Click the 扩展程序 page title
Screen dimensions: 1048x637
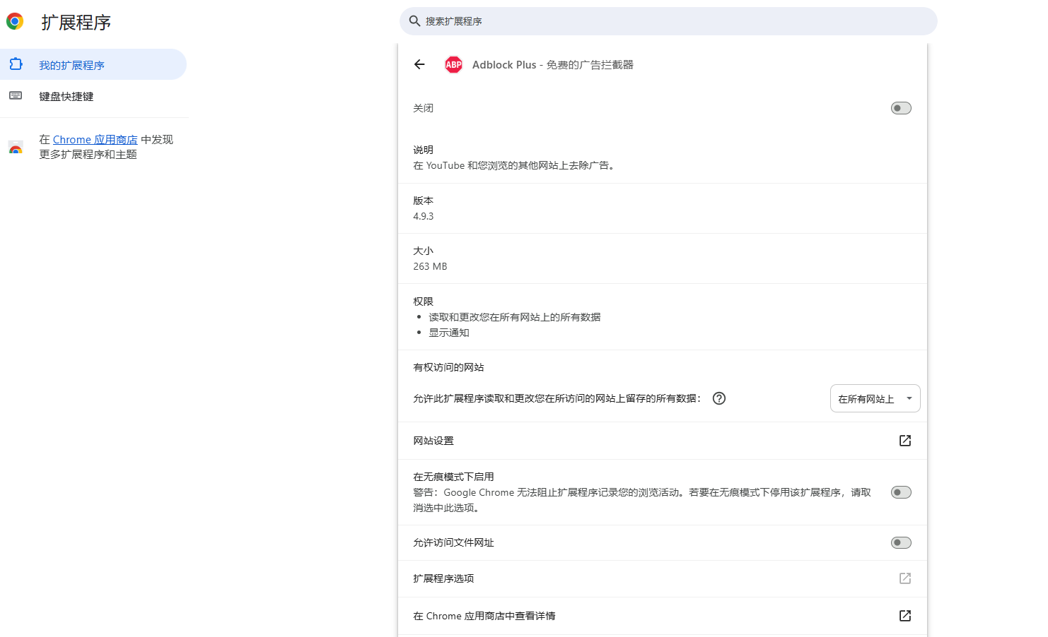coord(76,22)
